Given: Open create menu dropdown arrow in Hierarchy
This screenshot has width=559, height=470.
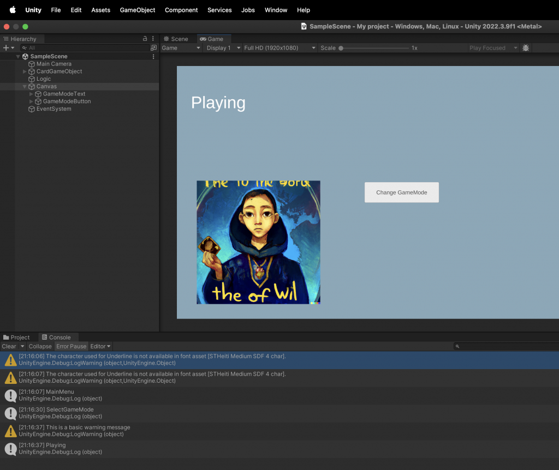Looking at the screenshot, I should pyautogui.click(x=13, y=48).
